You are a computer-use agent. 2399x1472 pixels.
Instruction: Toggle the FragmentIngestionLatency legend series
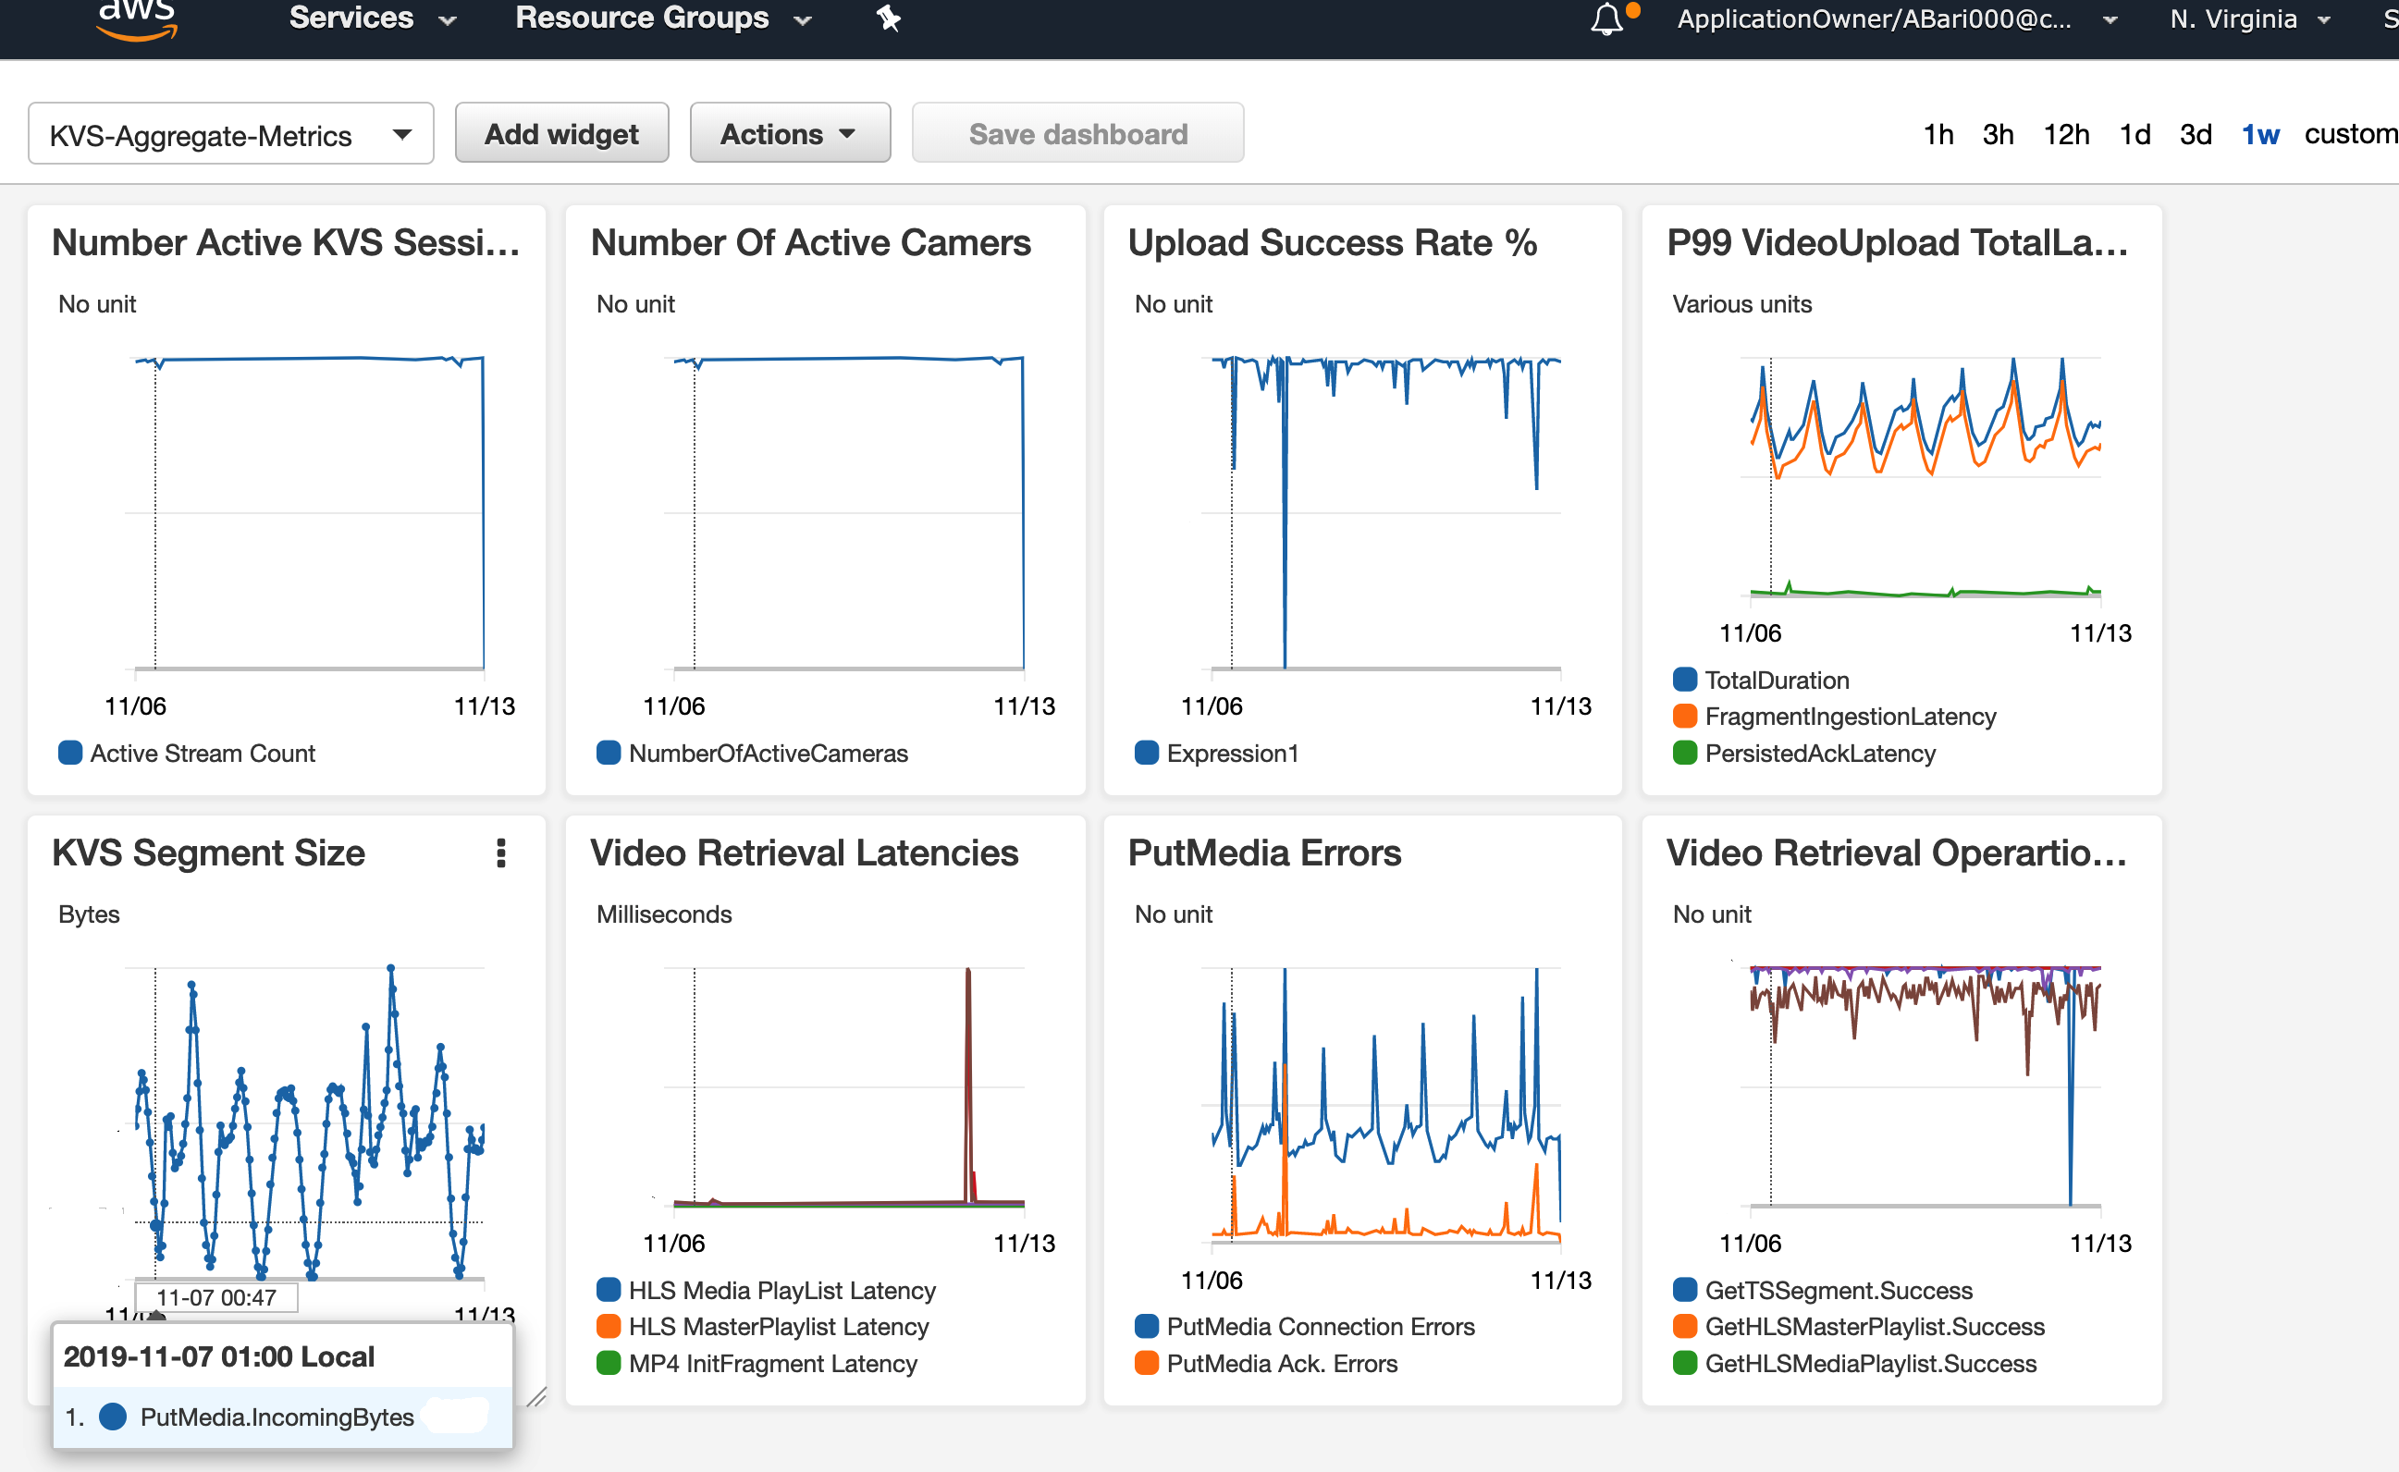click(1849, 717)
